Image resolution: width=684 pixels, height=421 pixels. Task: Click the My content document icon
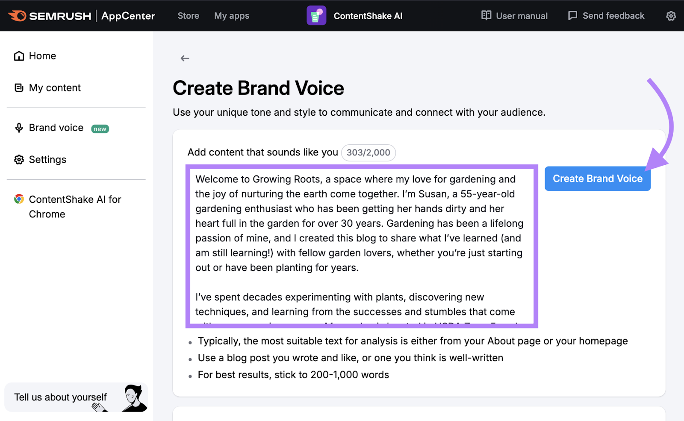[x=19, y=88]
